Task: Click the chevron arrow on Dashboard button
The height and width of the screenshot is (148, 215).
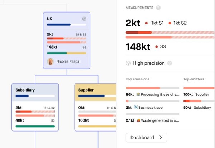Action: (161, 138)
